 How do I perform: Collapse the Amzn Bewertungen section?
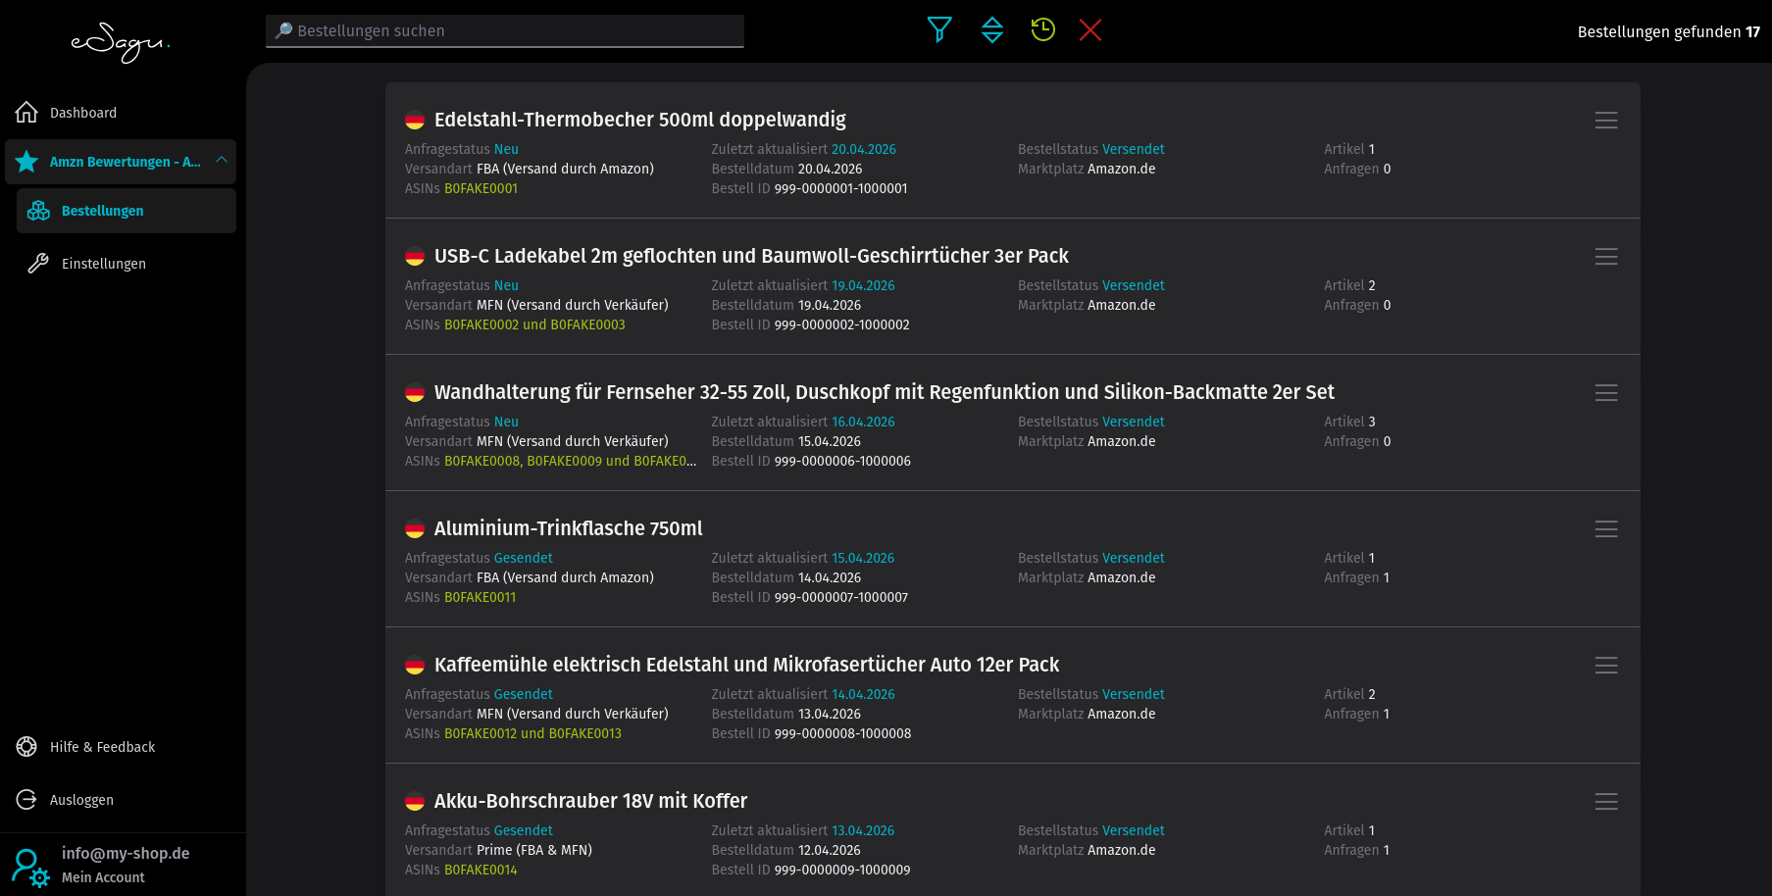pyautogui.click(x=222, y=161)
